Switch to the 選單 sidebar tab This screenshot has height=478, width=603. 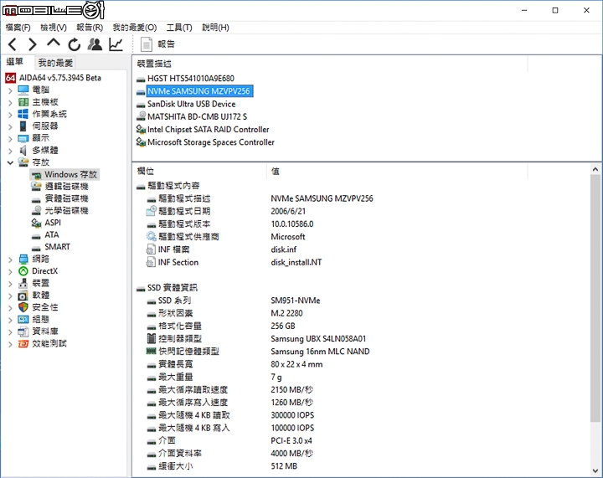pyautogui.click(x=15, y=62)
